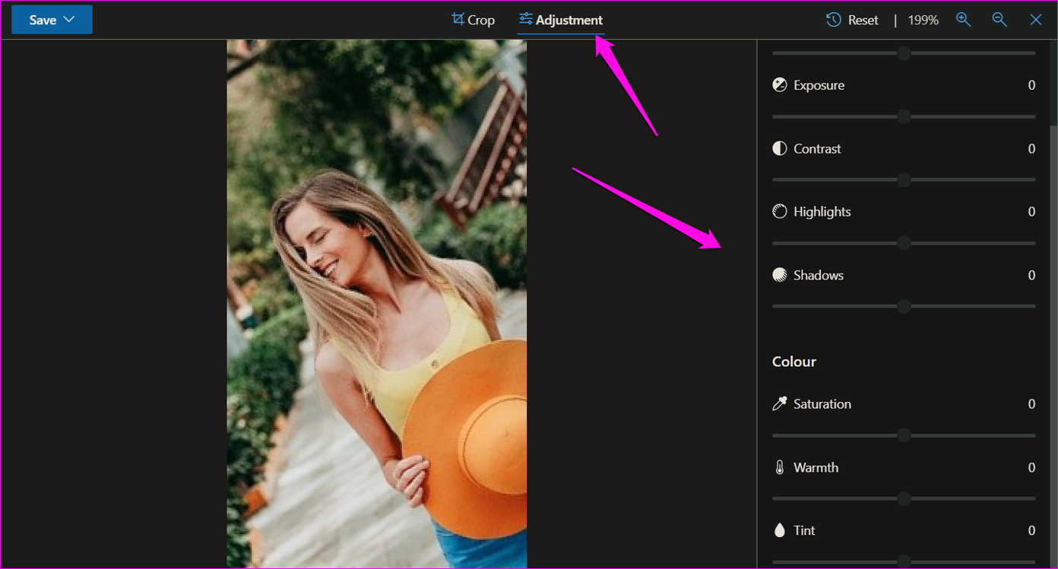Image resolution: width=1058 pixels, height=569 pixels.
Task: Close the editor with the X button
Action: pos(1035,20)
